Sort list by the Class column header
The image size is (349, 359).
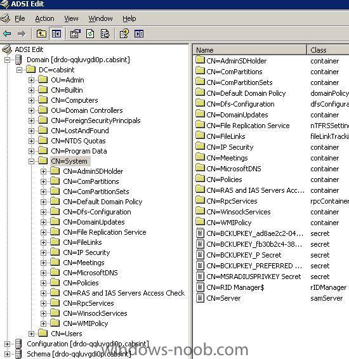click(x=328, y=50)
